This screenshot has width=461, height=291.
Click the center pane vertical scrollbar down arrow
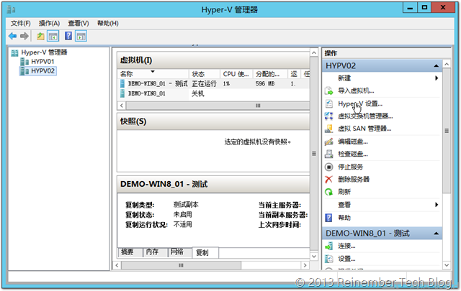[x=314, y=257]
